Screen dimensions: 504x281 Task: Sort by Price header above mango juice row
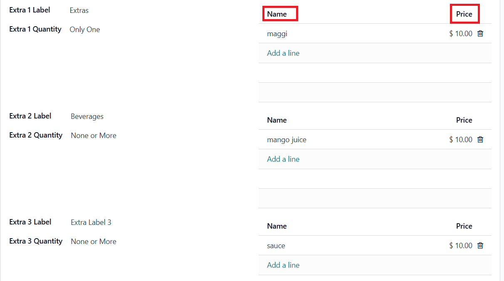click(464, 120)
